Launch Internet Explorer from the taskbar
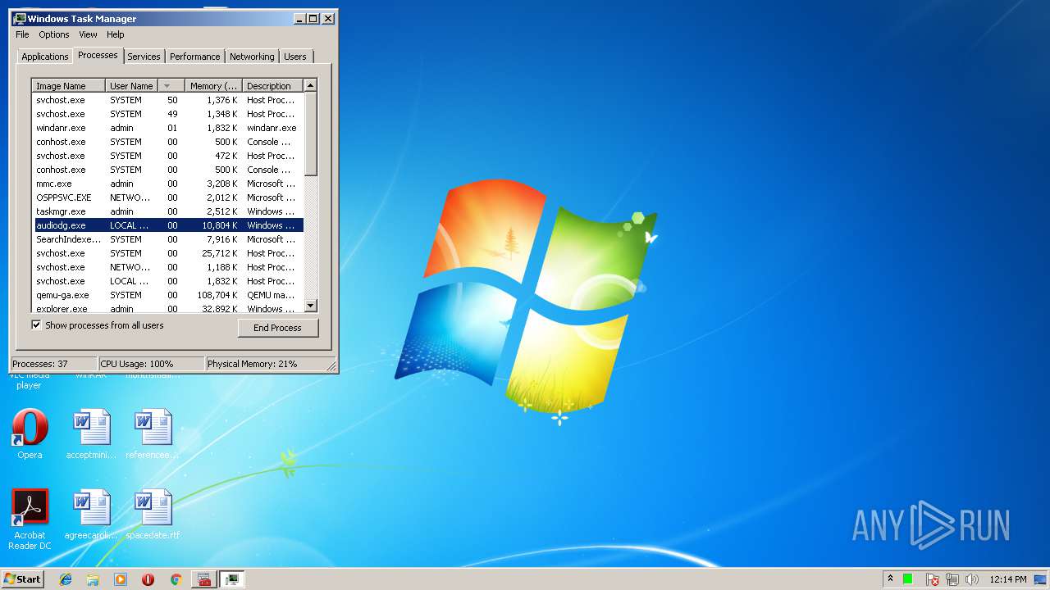This screenshot has width=1050, height=590. (66, 579)
